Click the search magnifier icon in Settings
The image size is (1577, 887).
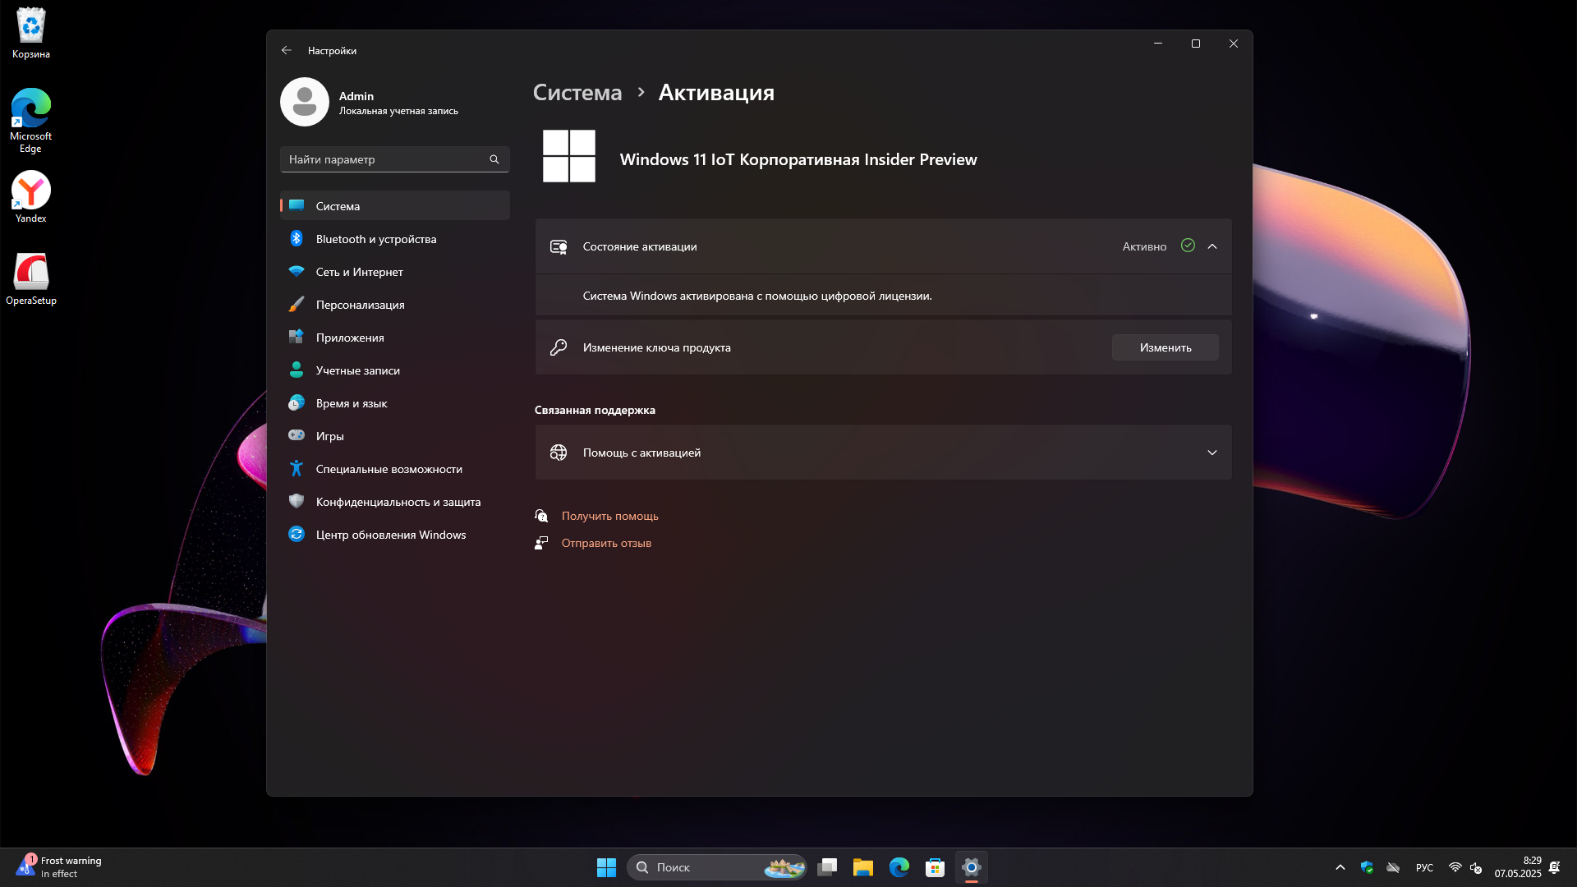point(494,159)
